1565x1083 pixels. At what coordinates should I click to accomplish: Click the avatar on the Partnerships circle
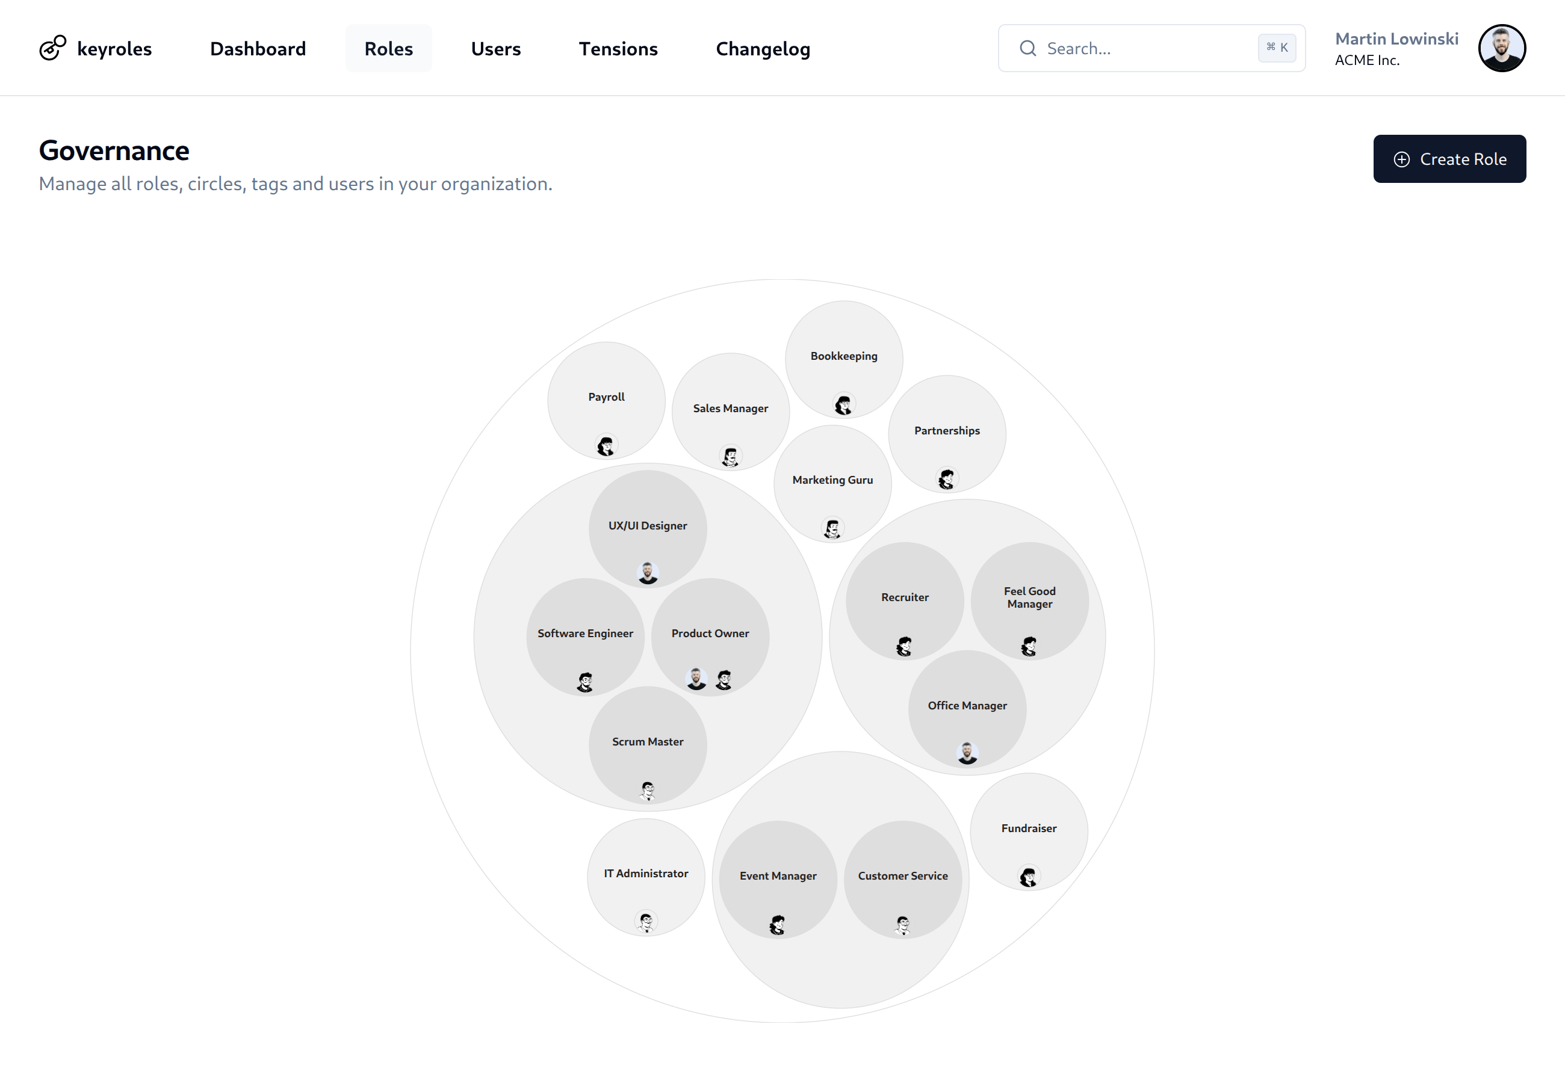(x=946, y=479)
